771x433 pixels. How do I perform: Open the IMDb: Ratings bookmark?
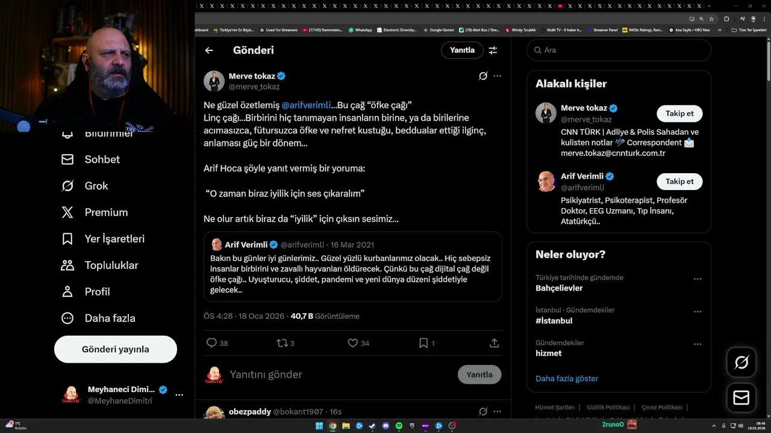(x=642, y=29)
